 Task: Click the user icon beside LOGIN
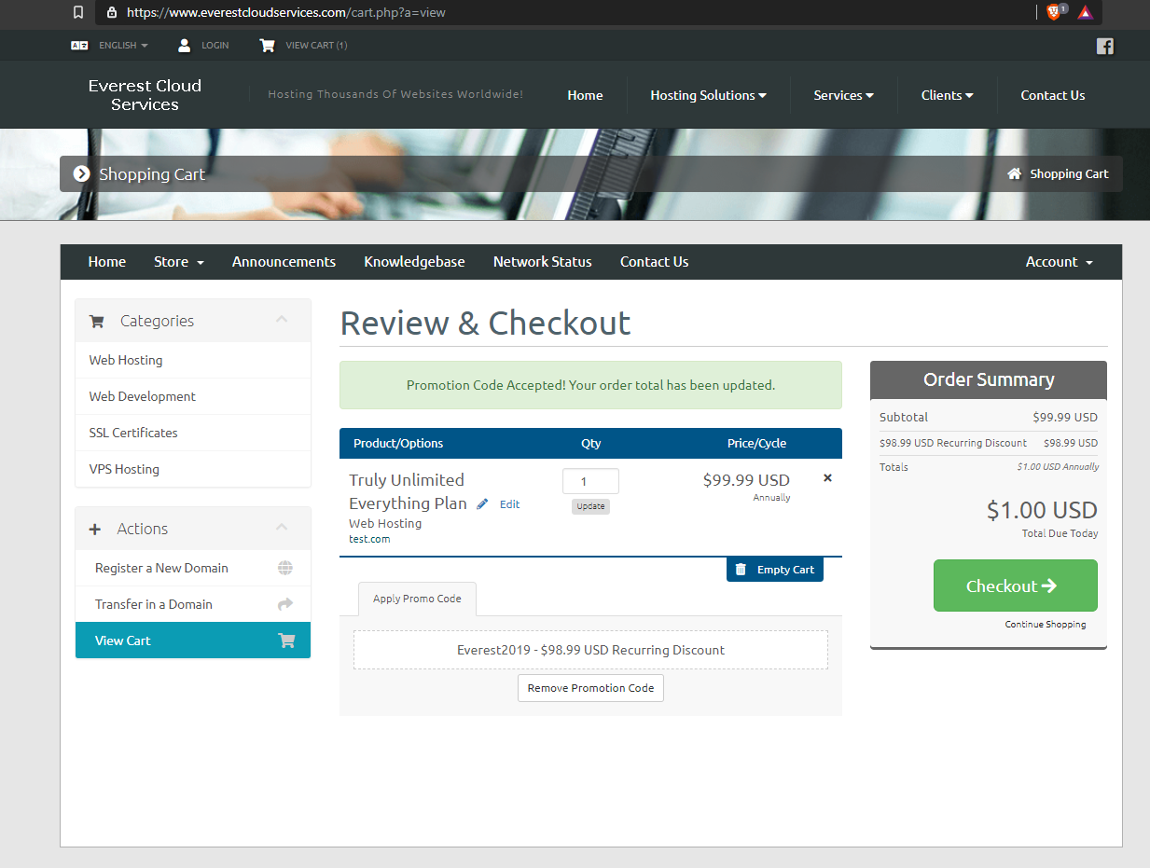point(185,45)
